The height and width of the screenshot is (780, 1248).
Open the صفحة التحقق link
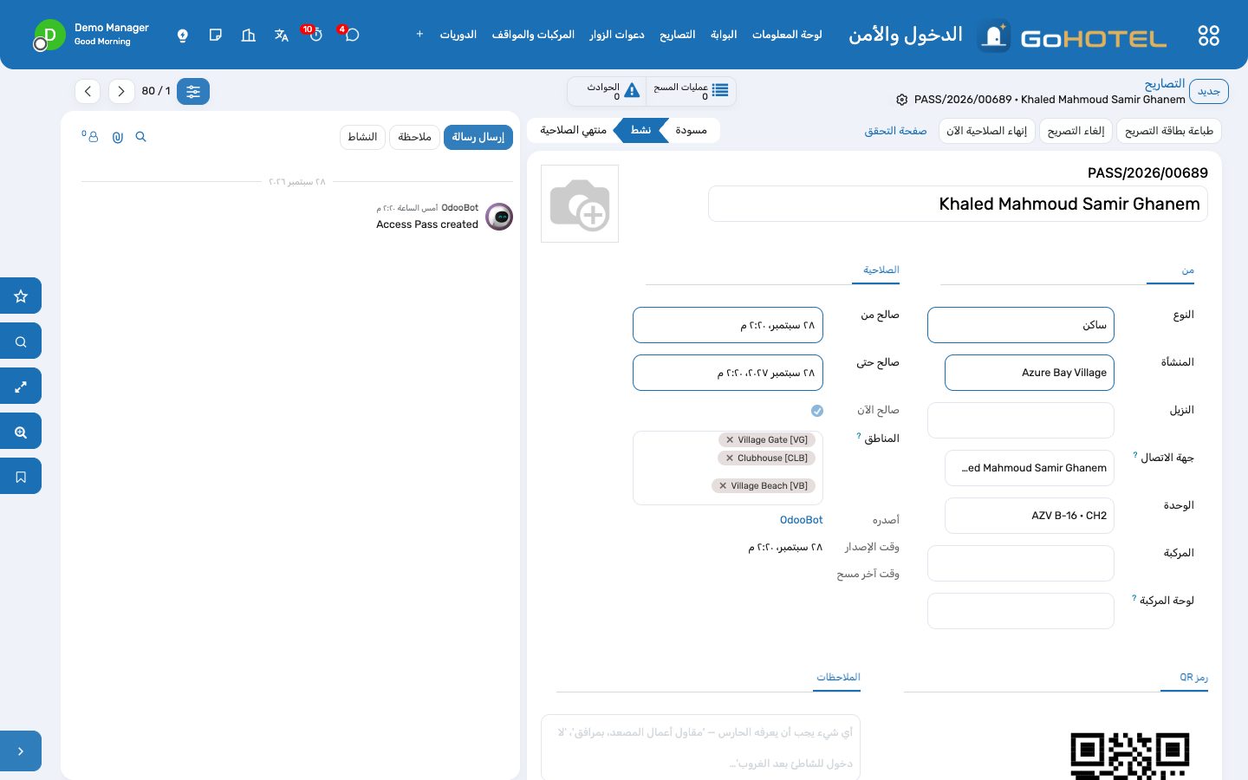coord(895,131)
